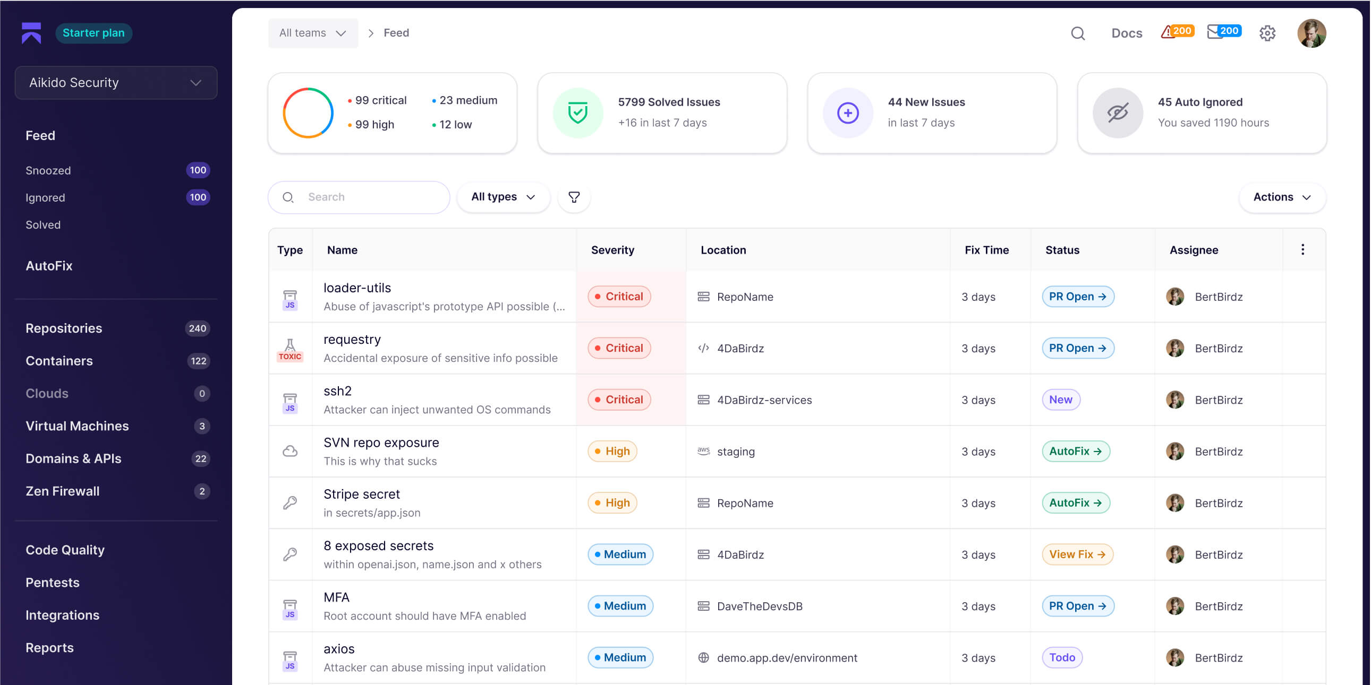The height and width of the screenshot is (685, 1371).
Task: Open Reports in sidebar
Action: (x=49, y=648)
